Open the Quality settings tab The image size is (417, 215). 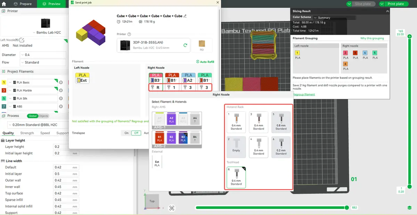[x=8, y=133]
